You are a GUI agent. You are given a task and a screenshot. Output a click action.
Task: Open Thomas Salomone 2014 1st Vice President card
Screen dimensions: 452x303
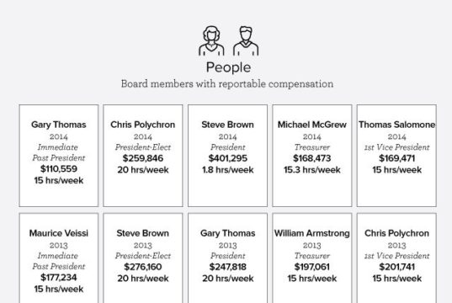396,156
